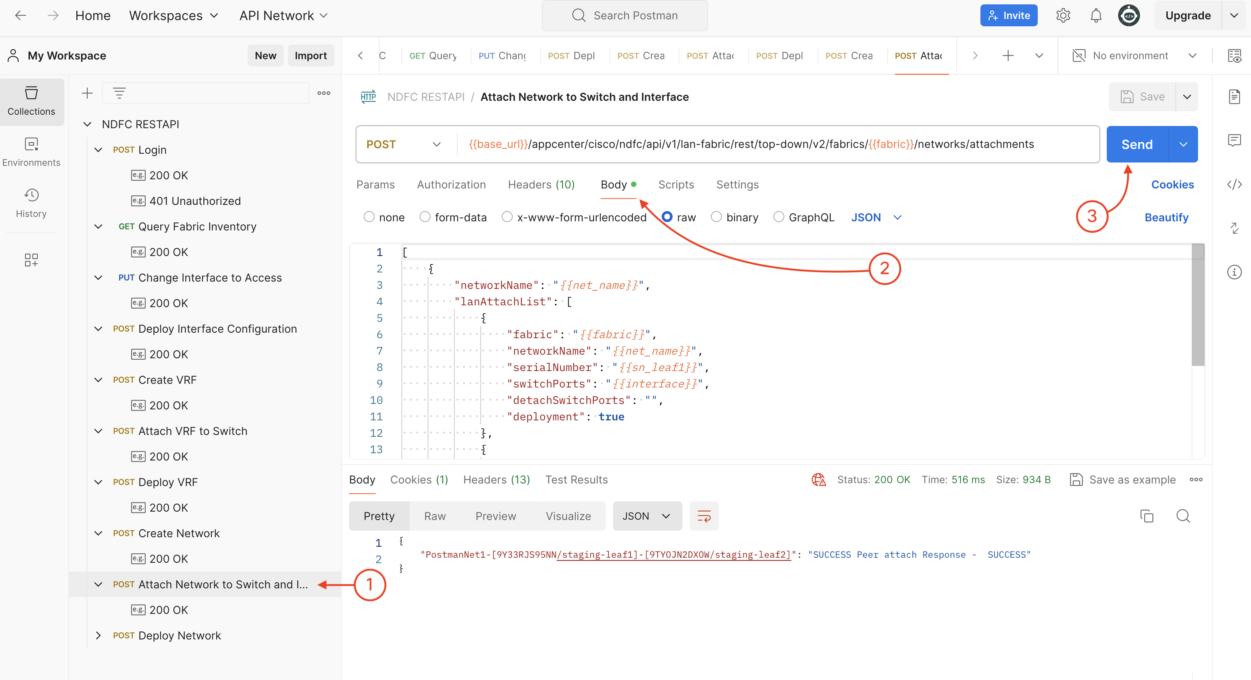Open the Collections sidebar panel
Screen dimensions: 1251x680
click(x=31, y=102)
